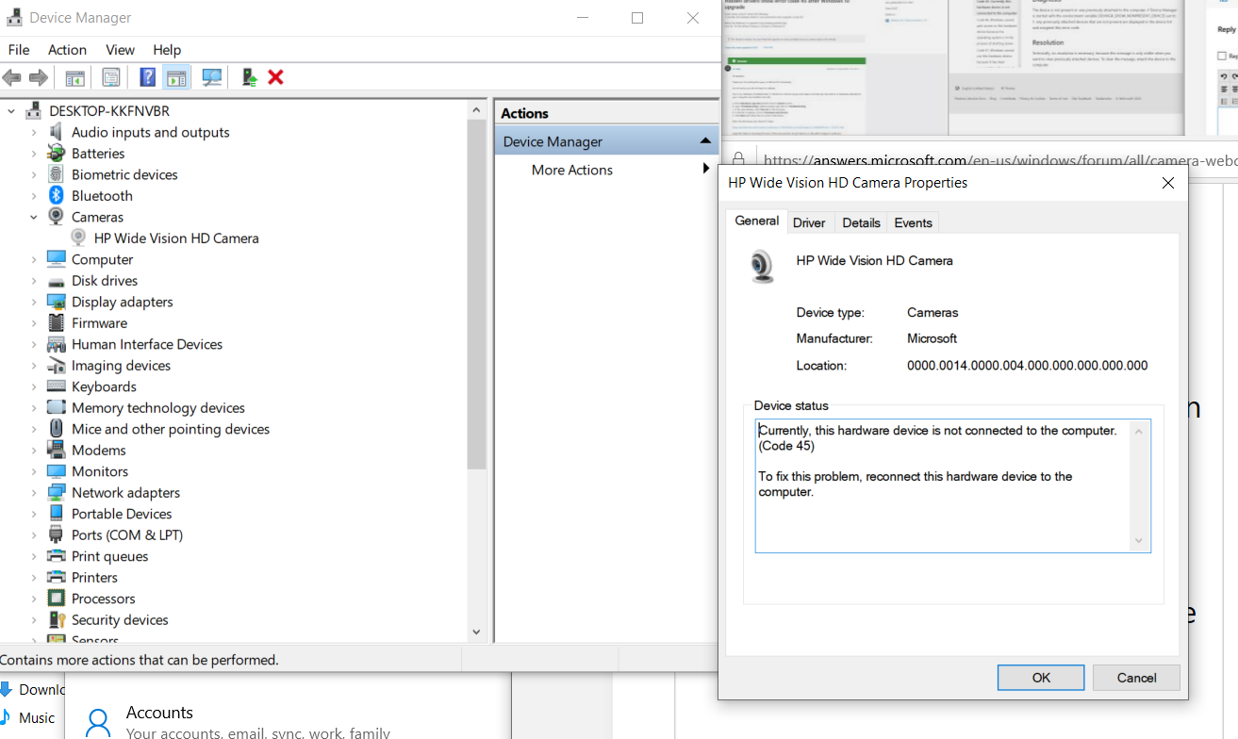Click Cancel in the properties dialog
Image resolution: width=1238 pixels, height=739 pixels.
tap(1136, 678)
